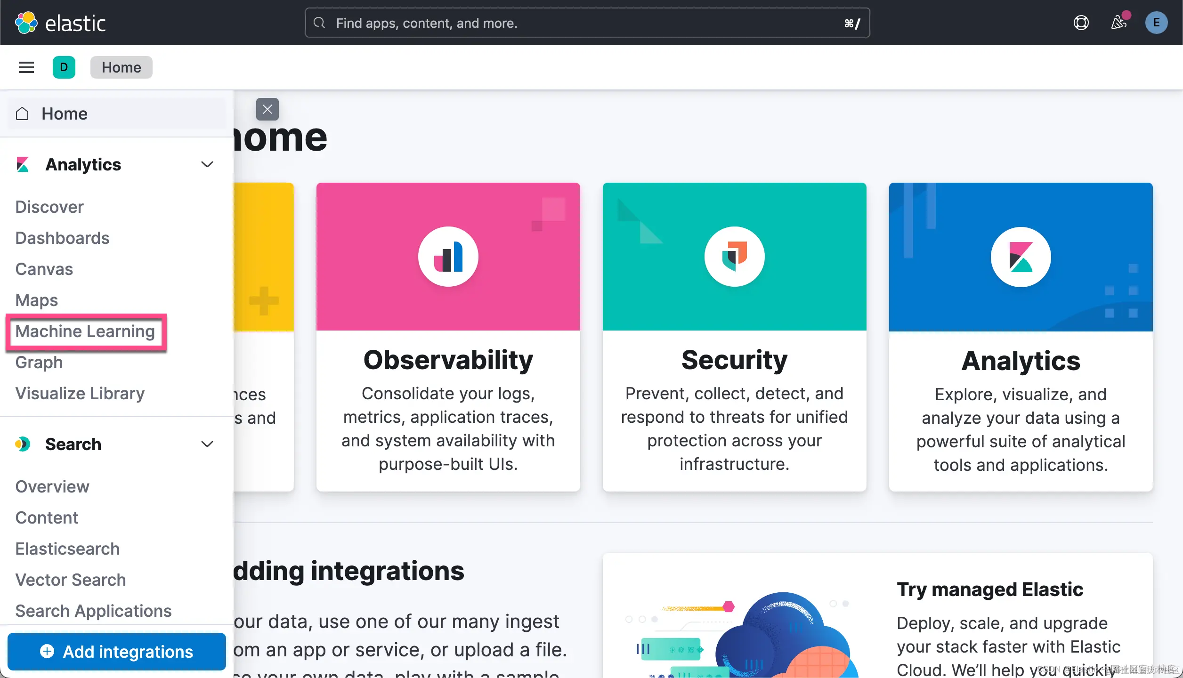Click the Home breadcrumb

click(122, 67)
